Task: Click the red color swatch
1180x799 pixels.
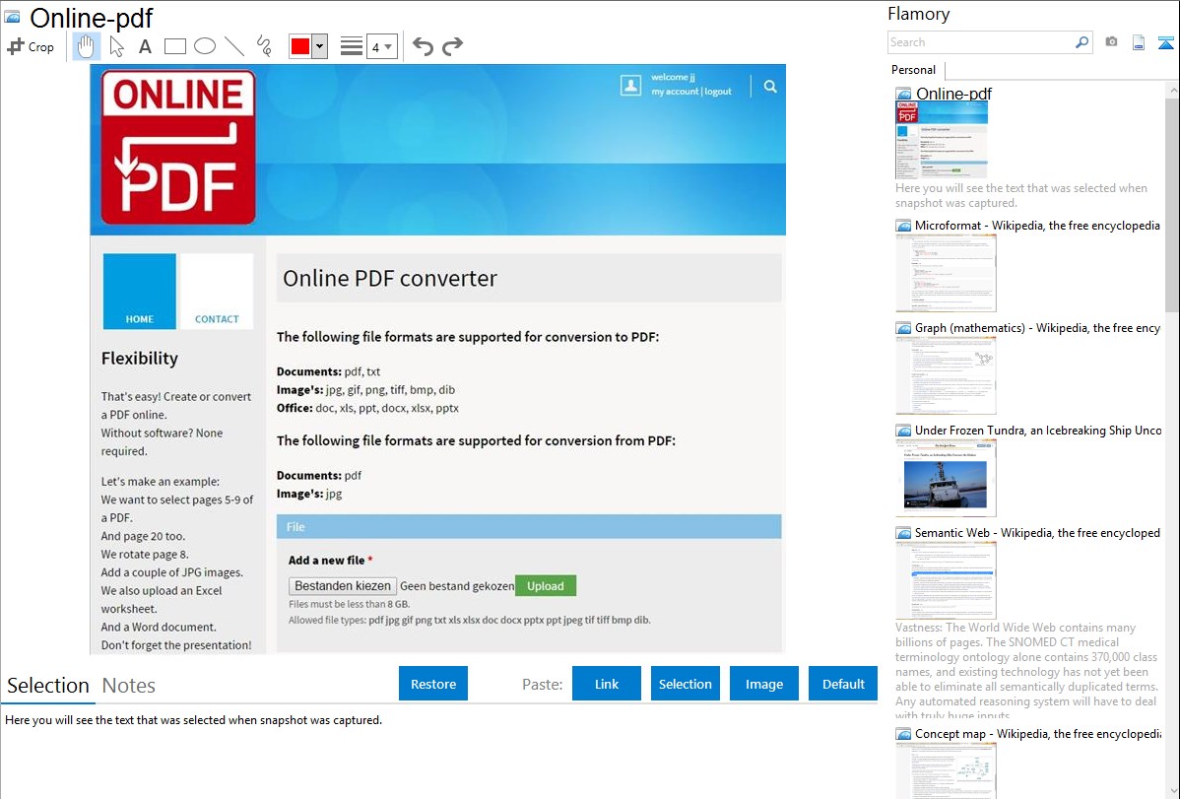Action: [x=300, y=46]
